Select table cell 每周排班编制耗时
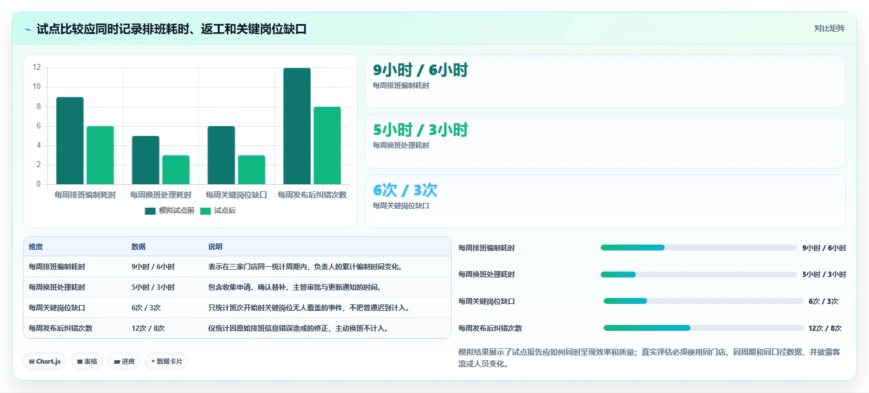The width and height of the screenshot is (869, 393). (57, 267)
